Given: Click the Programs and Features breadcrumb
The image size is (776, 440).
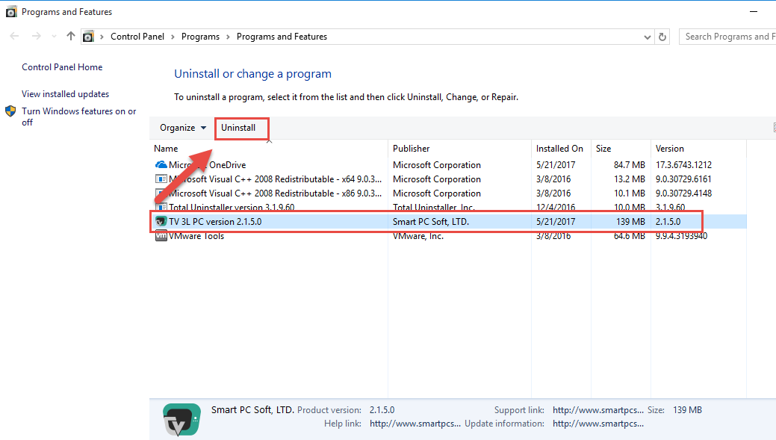Looking at the screenshot, I should click(x=282, y=37).
